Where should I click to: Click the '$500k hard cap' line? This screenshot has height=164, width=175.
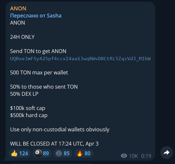click(29, 115)
